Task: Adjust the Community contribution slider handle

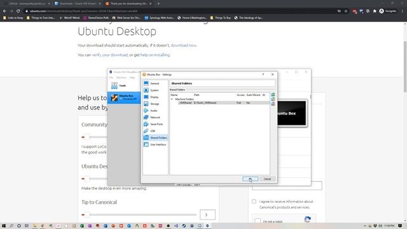Action: (87, 137)
